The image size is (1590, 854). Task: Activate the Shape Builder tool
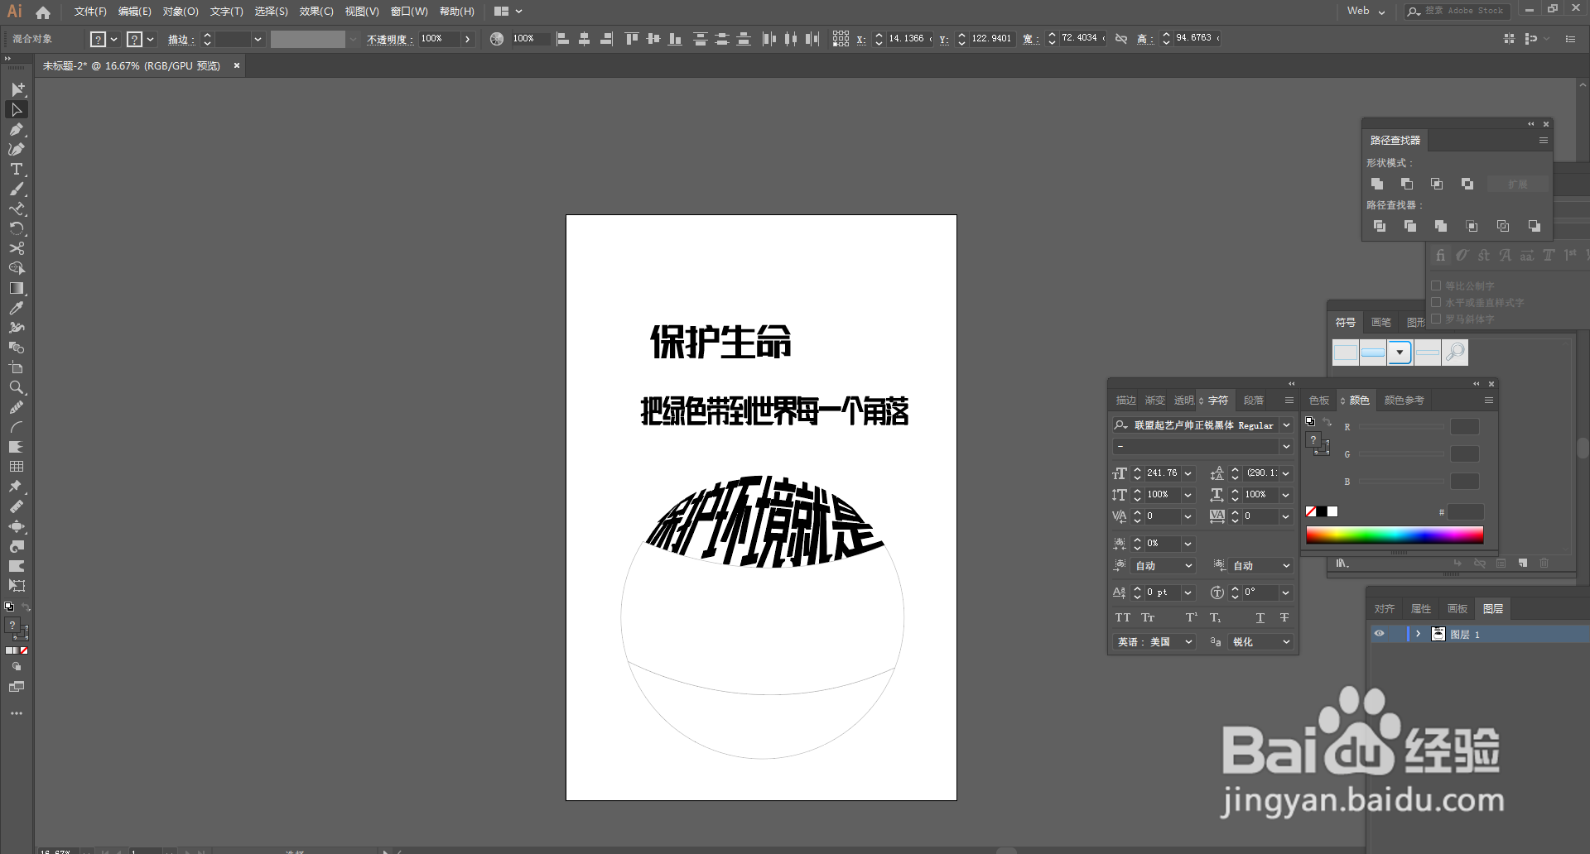17,268
